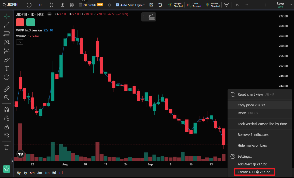This screenshot has width=294, height=178.
Task: Open the floating drawing toolbar lines icon
Action: coord(151,17)
